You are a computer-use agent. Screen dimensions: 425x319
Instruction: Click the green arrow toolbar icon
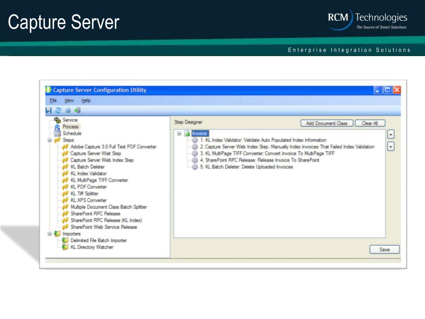(78, 110)
